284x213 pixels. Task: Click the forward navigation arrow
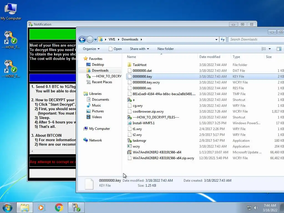coord(90,39)
